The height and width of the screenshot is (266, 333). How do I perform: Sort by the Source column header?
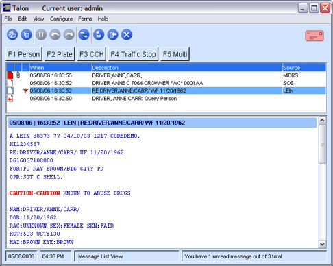pyautogui.click(x=304, y=68)
